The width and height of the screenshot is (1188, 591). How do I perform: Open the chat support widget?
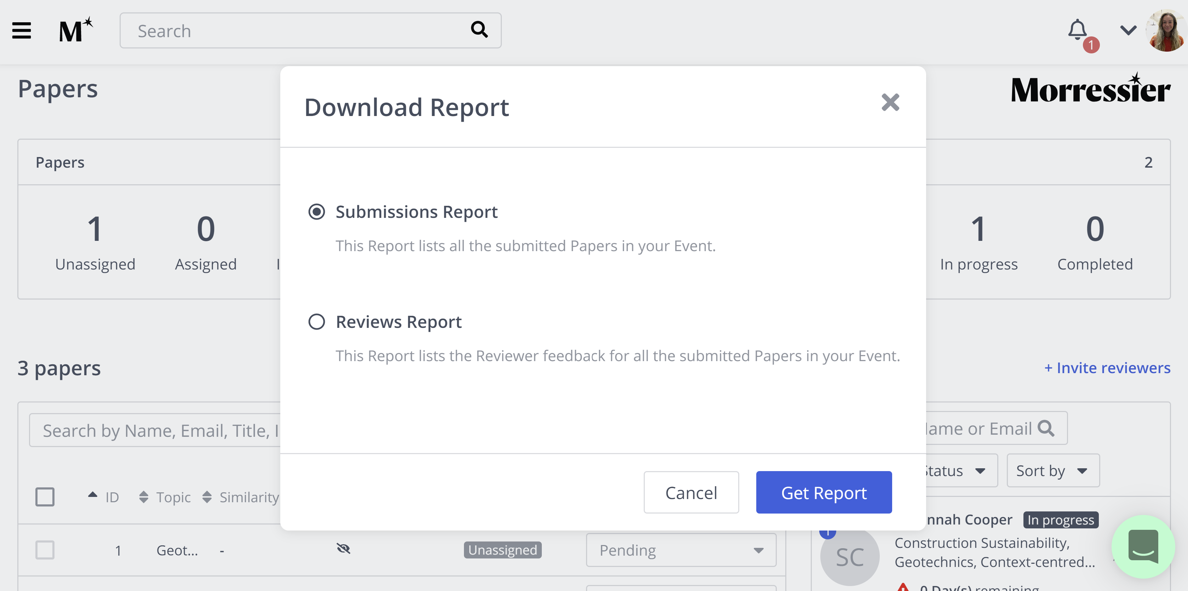(x=1143, y=547)
